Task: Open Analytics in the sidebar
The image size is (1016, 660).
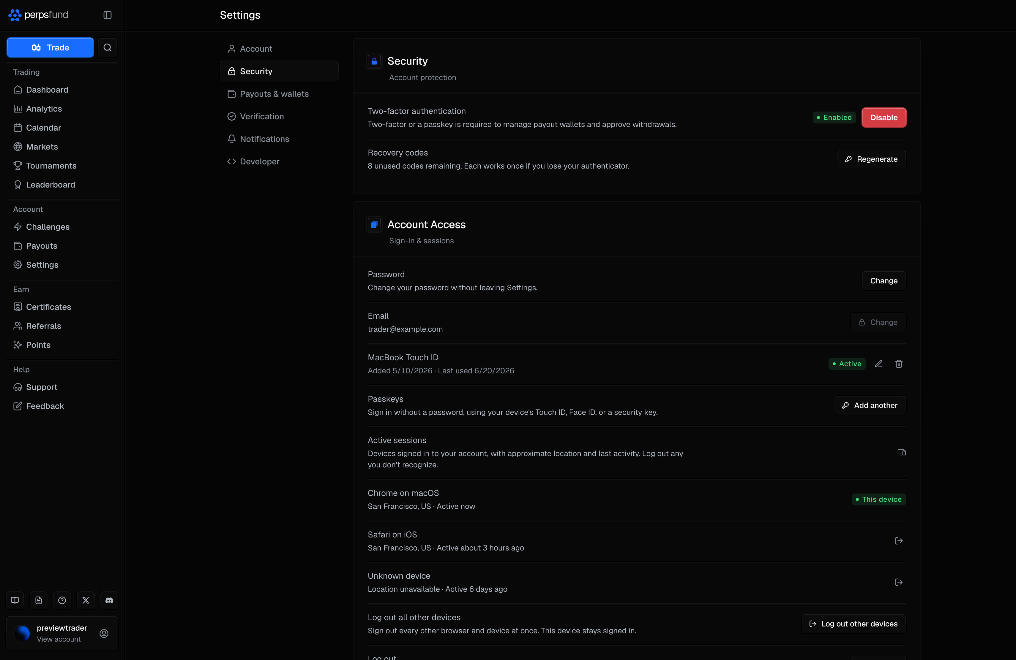Action: pos(62,109)
